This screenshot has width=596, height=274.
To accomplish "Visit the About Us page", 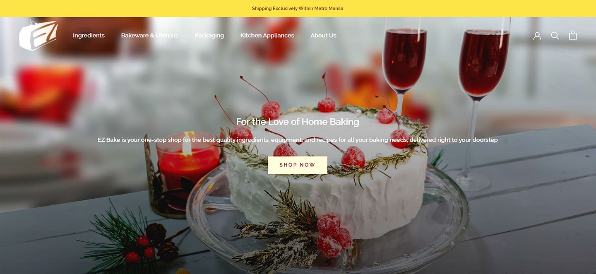I will (x=323, y=36).
